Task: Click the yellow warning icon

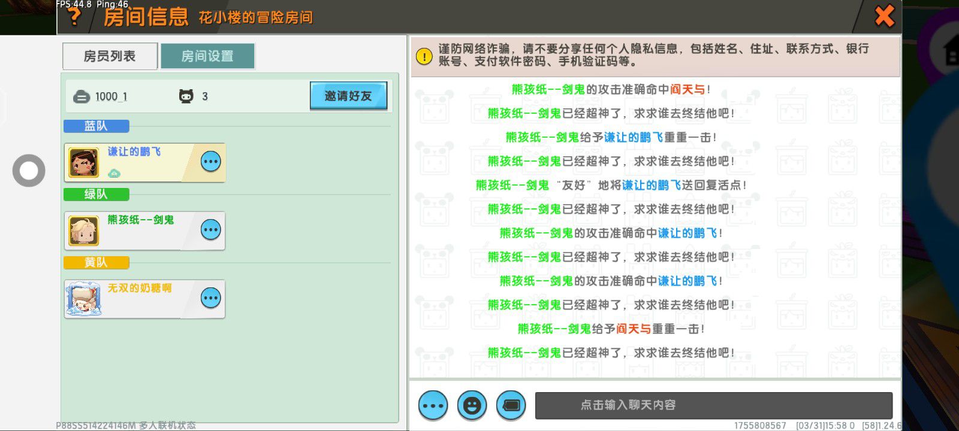Action: pos(424,56)
